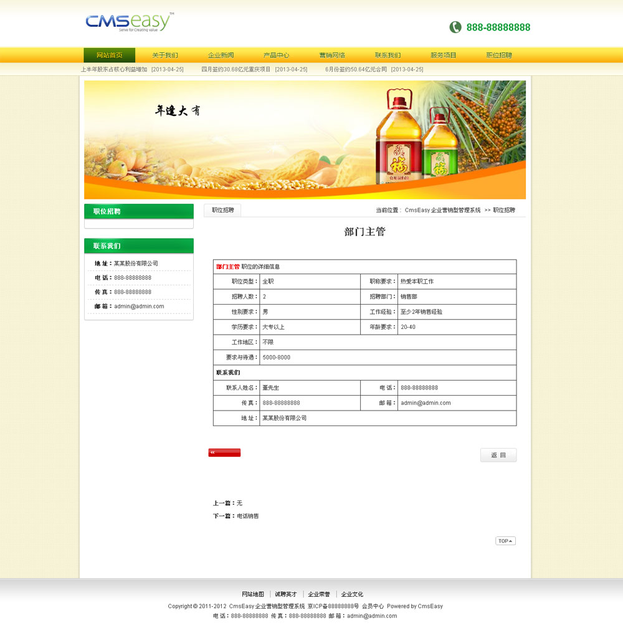Image resolution: width=623 pixels, height=633 pixels.
Task: Select 产品中心 in the top menu
Action: click(x=276, y=55)
